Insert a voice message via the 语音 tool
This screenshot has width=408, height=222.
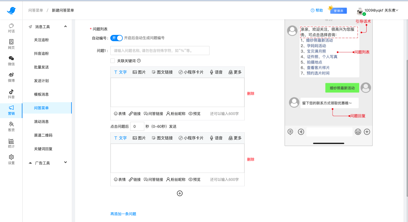click(x=216, y=72)
